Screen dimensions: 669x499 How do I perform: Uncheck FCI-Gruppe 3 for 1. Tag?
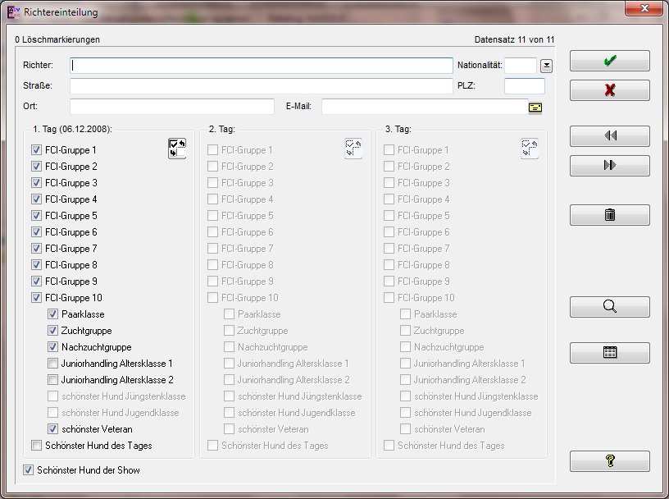click(x=36, y=183)
